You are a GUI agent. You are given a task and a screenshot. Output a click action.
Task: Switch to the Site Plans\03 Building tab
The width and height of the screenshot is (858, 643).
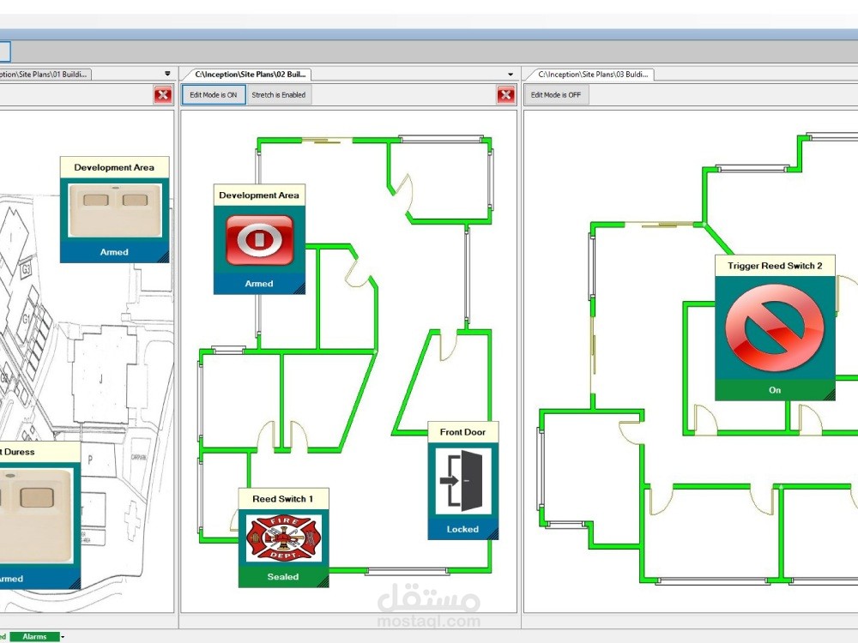[x=592, y=74]
